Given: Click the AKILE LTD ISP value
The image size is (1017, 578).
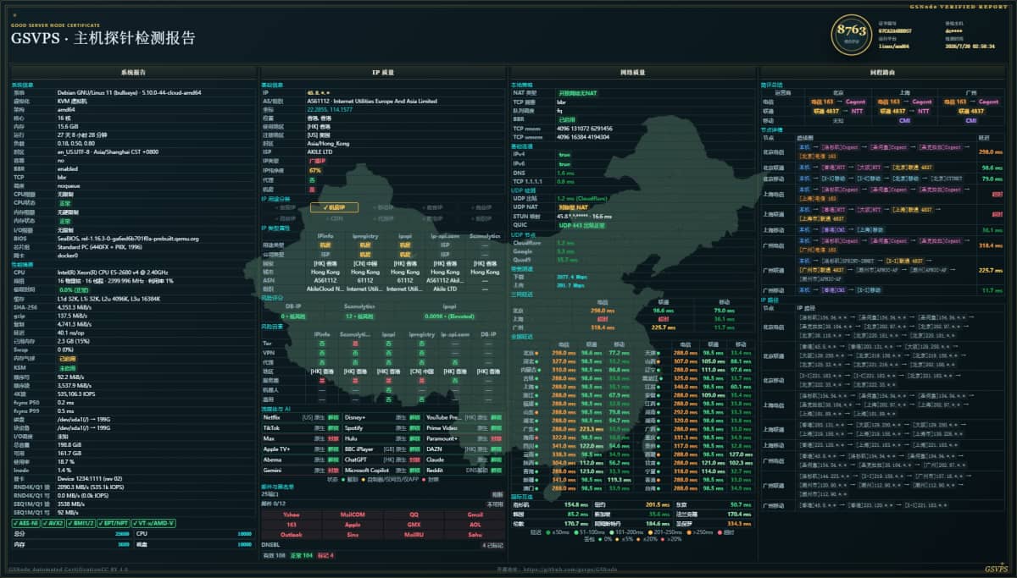Looking at the screenshot, I should pyautogui.click(x=321, y=152).
